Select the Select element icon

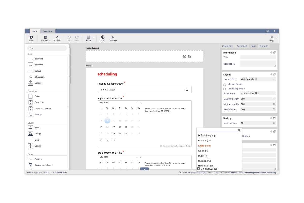pos(30,71)
